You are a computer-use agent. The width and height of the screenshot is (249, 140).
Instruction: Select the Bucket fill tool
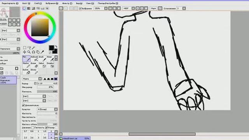[x=26, y=72]
